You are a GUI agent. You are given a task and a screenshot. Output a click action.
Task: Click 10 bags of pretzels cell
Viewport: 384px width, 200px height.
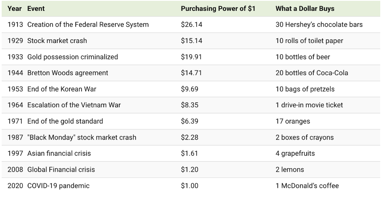(305, 89)
